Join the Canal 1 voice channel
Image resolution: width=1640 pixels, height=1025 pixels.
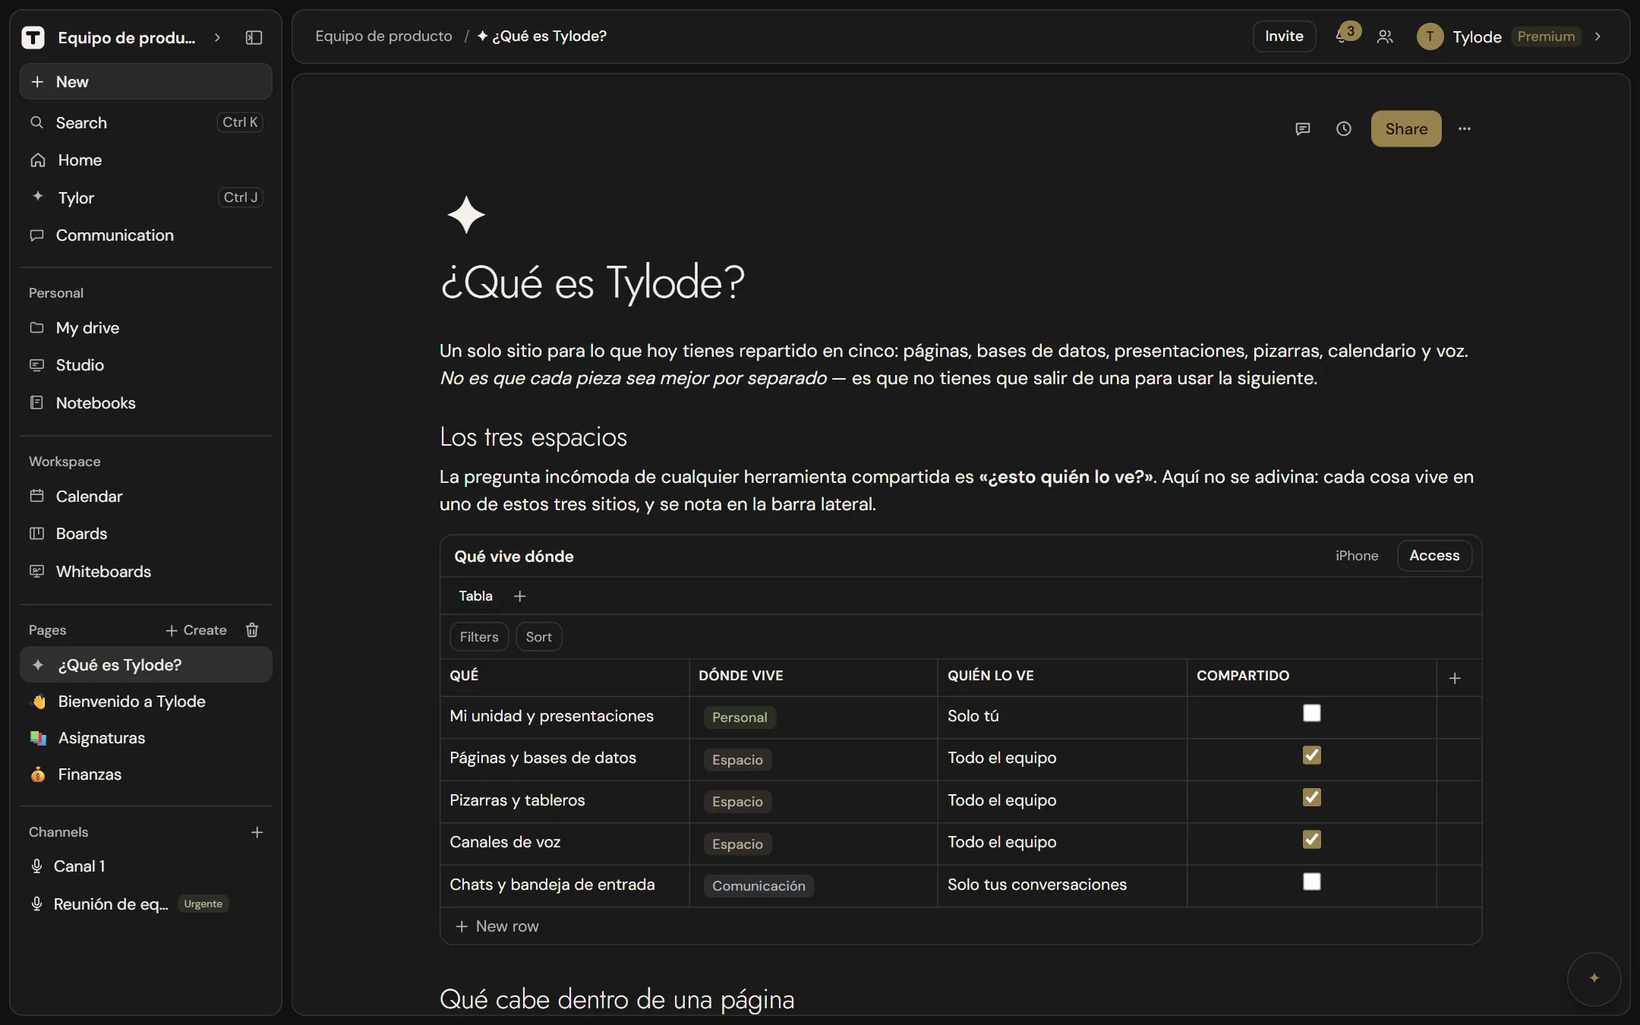point(146,866)
